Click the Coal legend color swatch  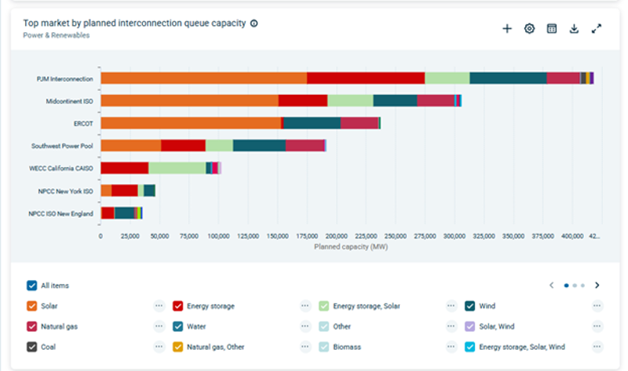(x=32, y=347)
